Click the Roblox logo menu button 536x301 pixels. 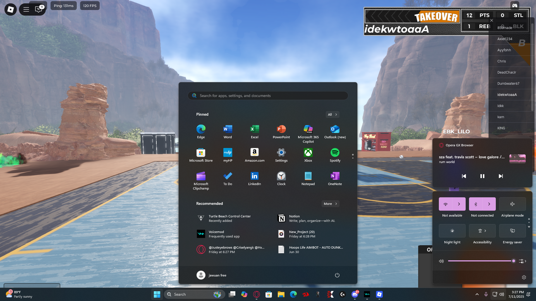pyautogui.click(x=11, y=9)
